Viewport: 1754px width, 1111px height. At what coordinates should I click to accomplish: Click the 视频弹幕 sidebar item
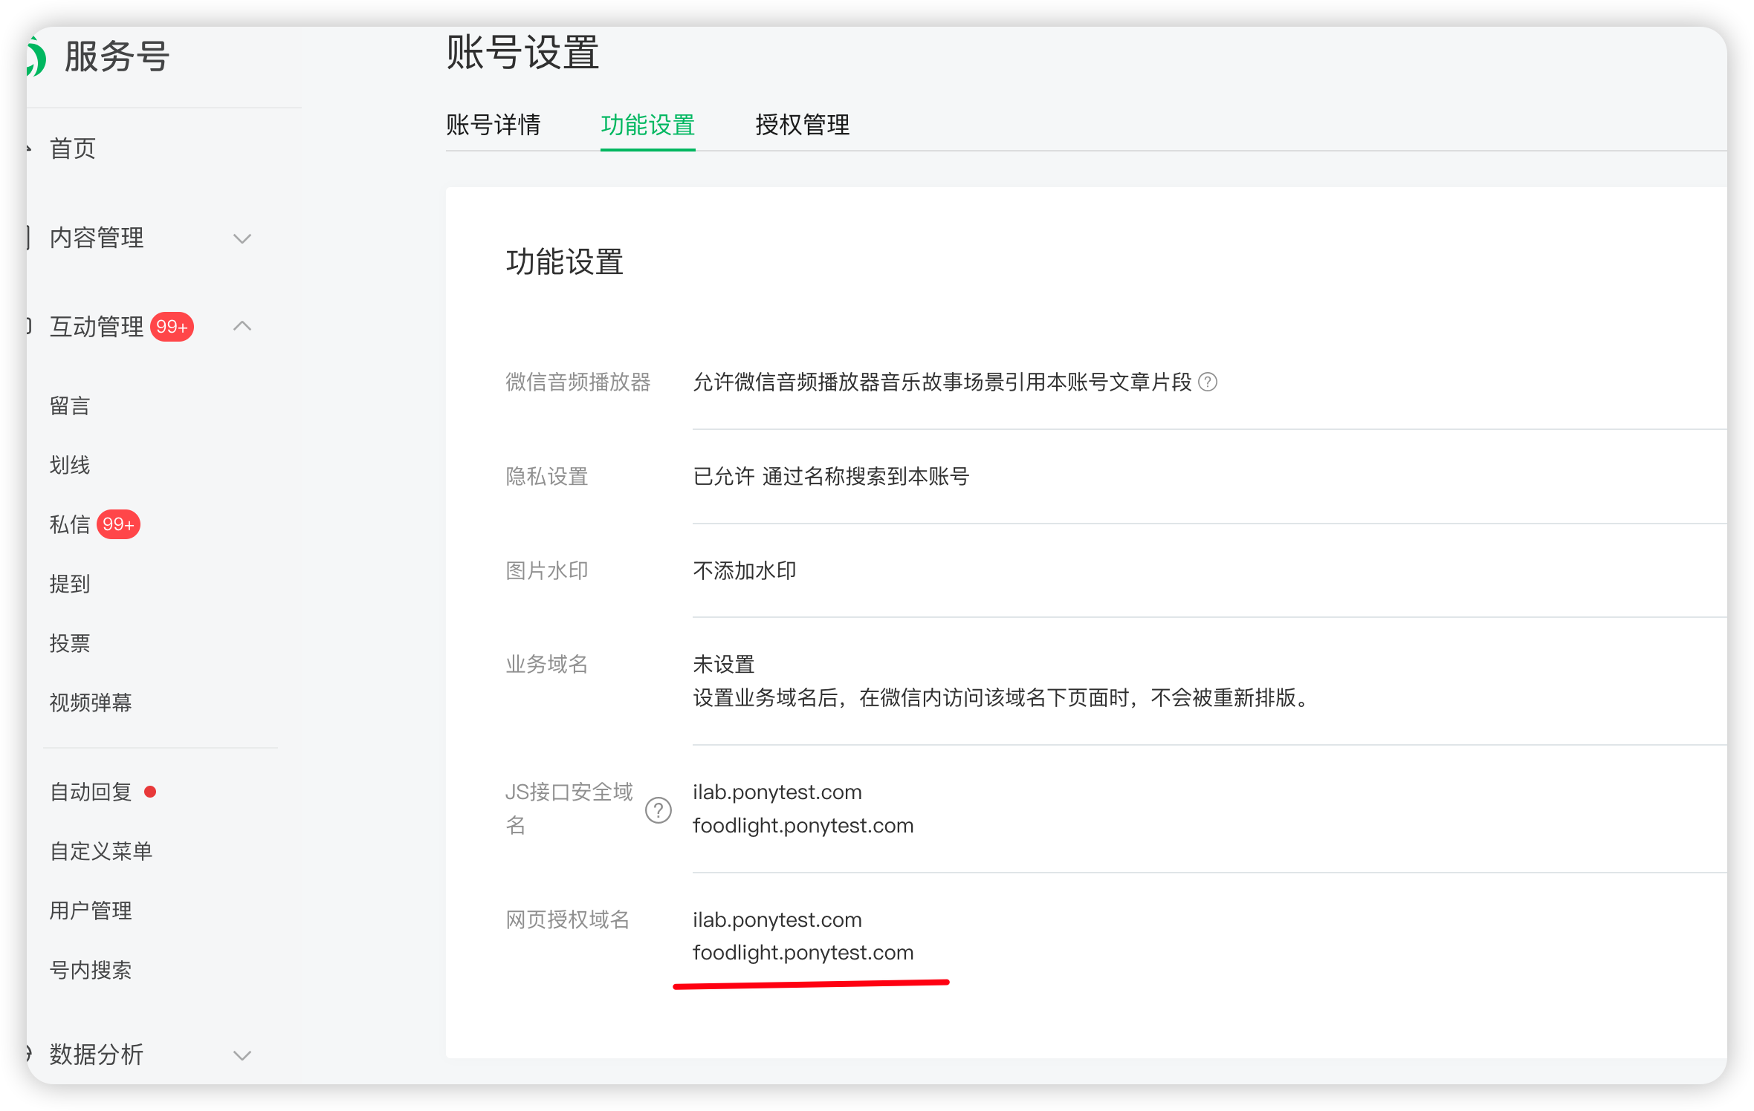pos(91,703)
